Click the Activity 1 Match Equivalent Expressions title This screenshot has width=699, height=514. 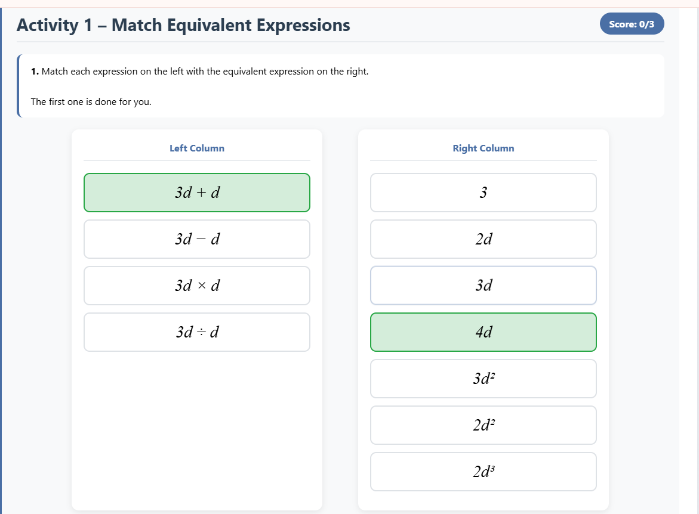183,25
